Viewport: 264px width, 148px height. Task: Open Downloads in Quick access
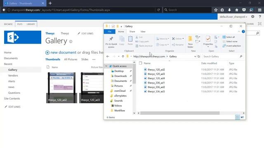tap(120, 76)
